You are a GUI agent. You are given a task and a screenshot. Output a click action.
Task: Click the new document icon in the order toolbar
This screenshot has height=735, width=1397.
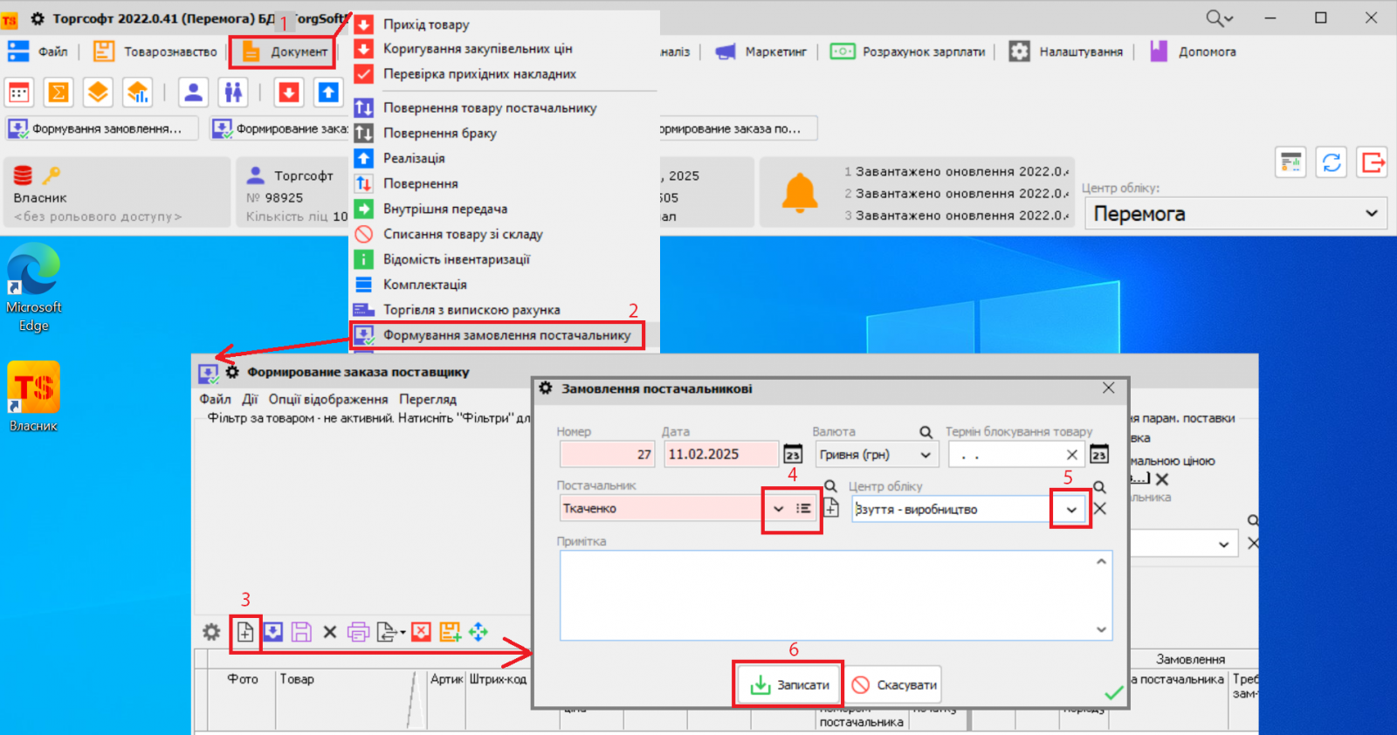pyautogui.click(x=245, y=632)
